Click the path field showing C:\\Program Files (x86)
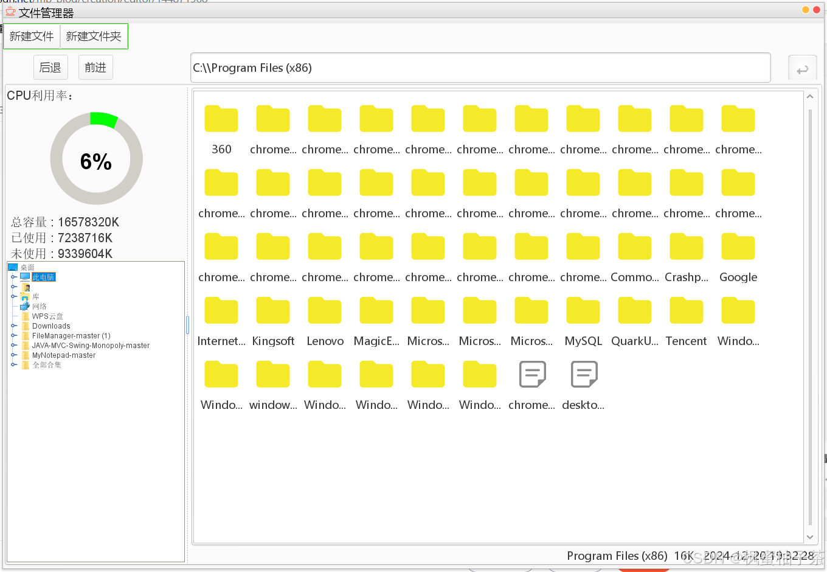 [480, 68]
